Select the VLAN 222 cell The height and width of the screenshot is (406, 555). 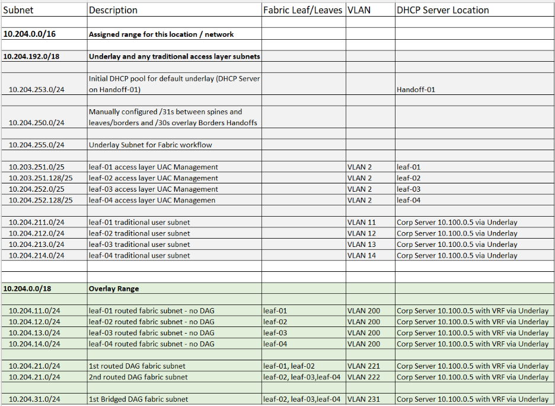371,376
